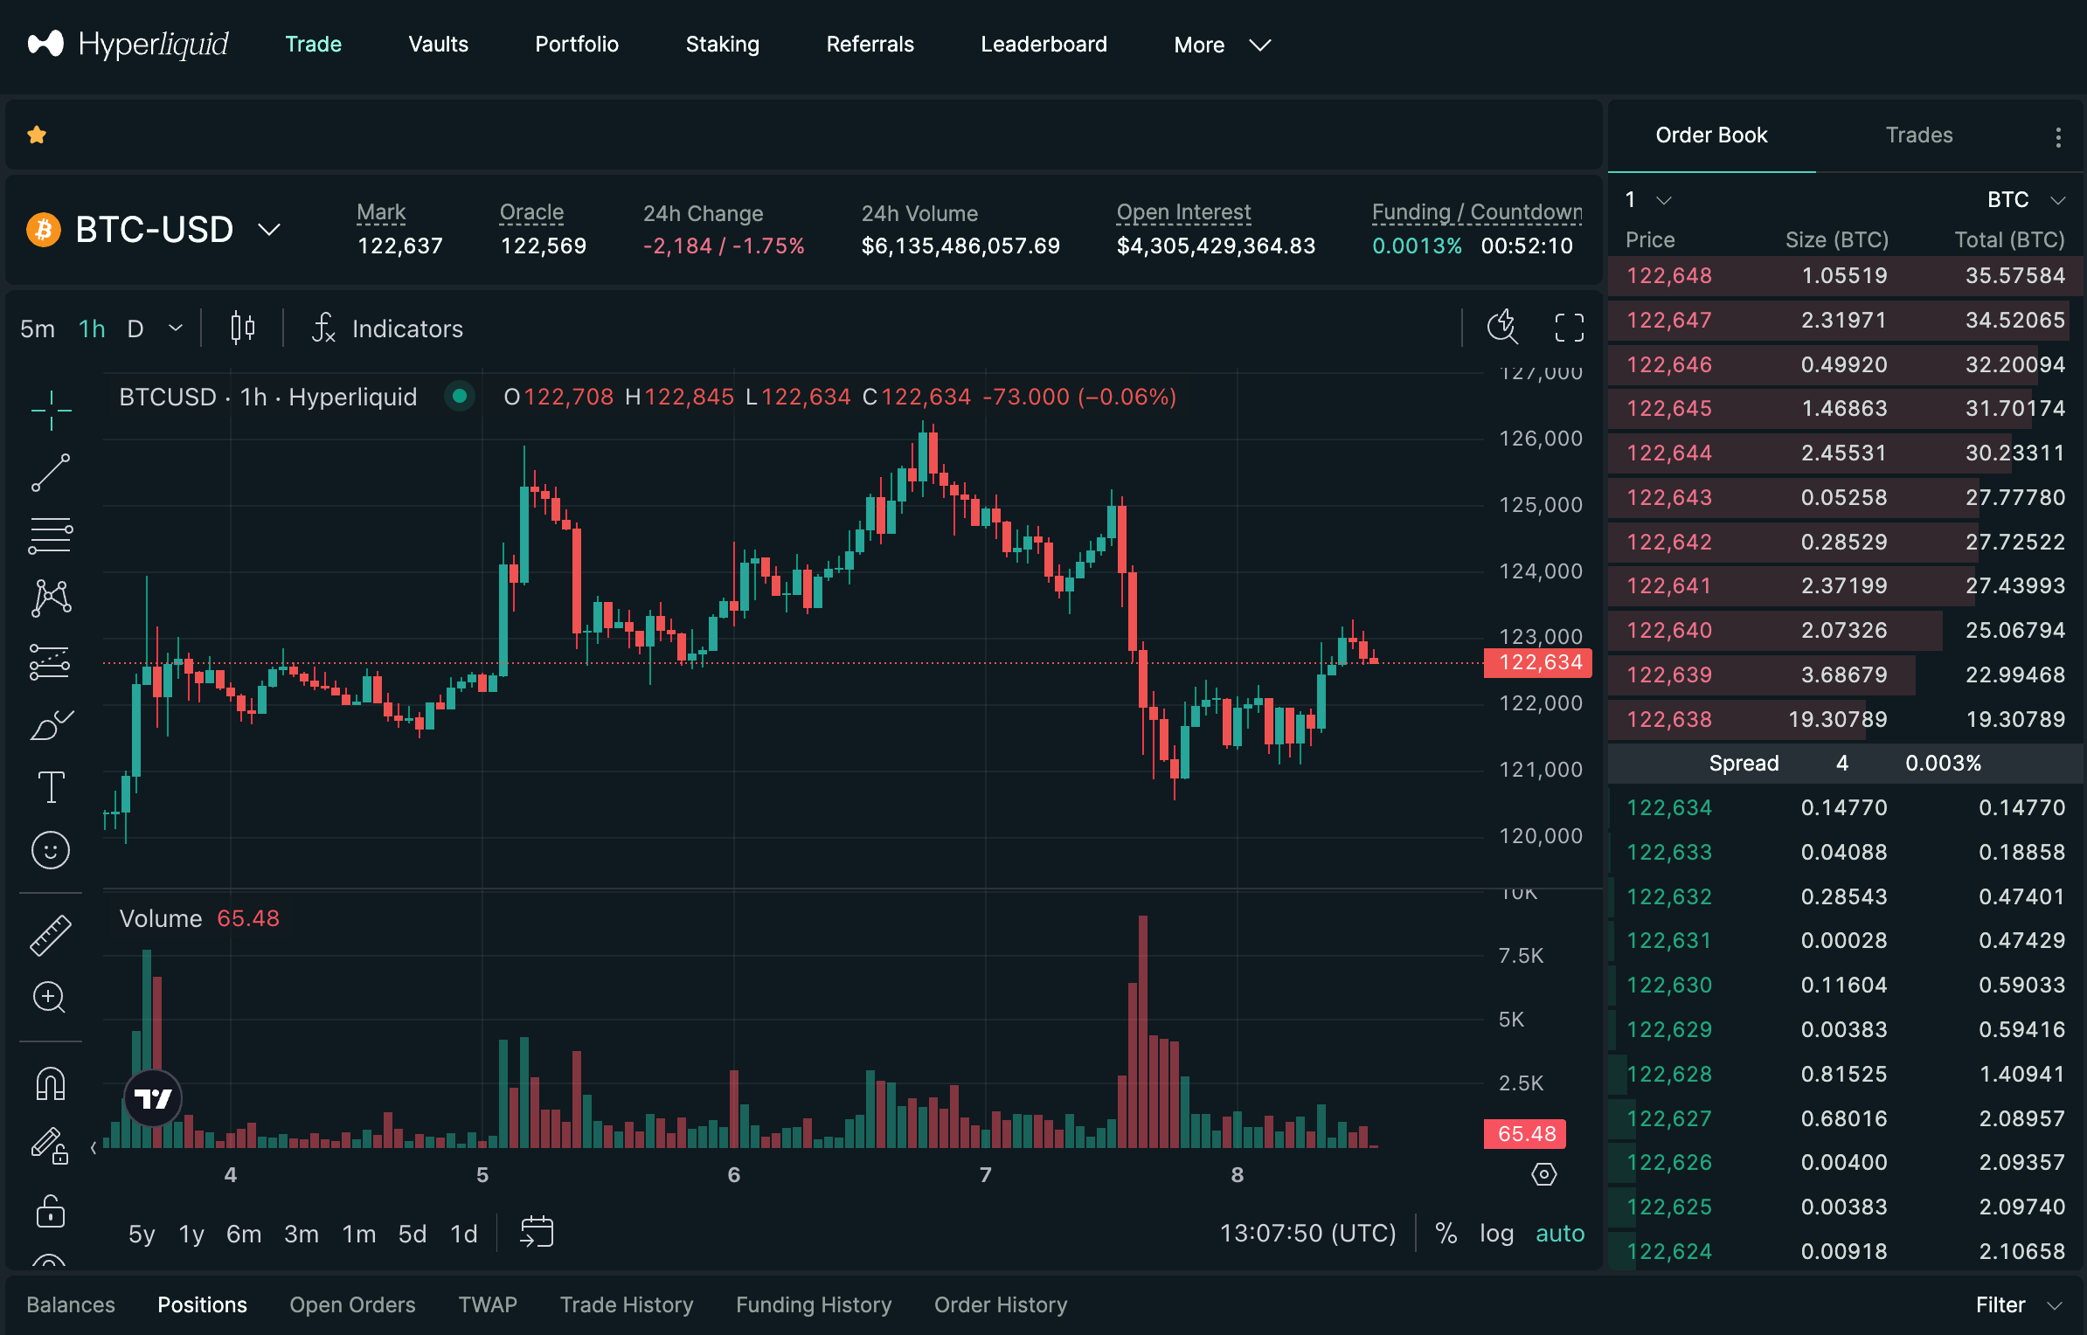Viewport: 2087px width, 1335px height.
Task: Toggle log scale on chart
Action: point(1496,1233)
